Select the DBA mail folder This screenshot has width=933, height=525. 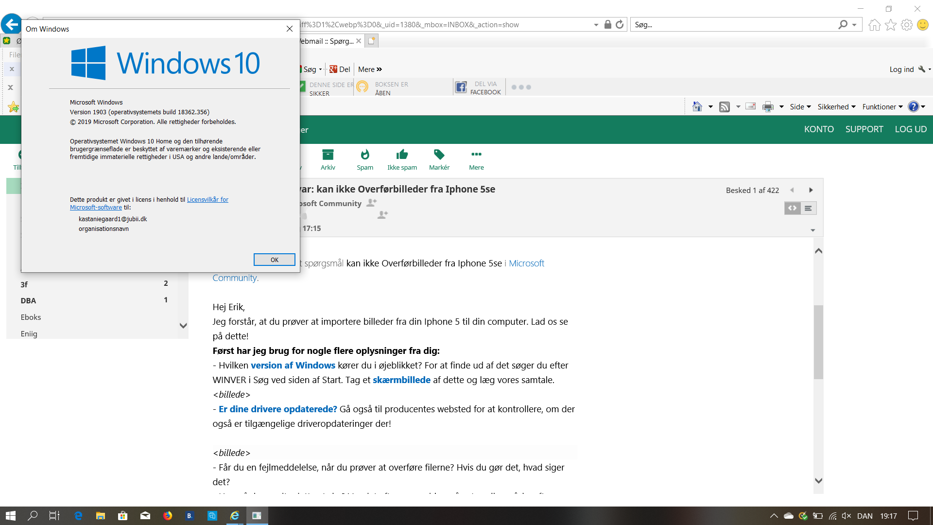pyautogui.click(x=29, y=300)
